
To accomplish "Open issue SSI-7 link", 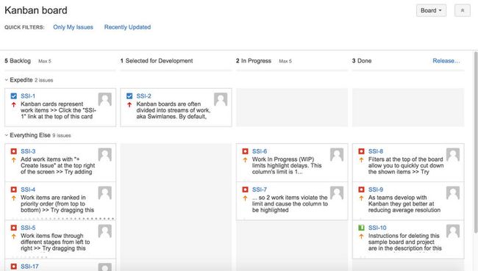I will click(x=260, y=189).
